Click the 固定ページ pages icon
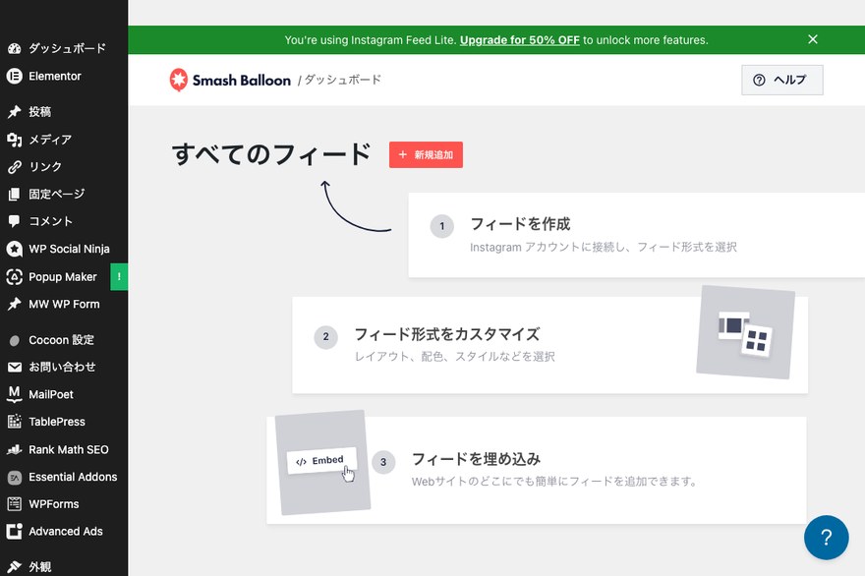Viewport: 865px width, 576px height. (15, 195)
